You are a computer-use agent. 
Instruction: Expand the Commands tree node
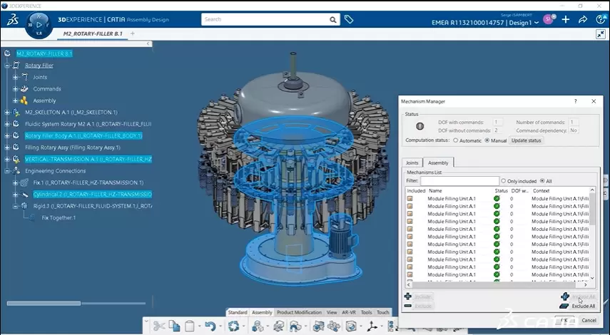pos(16,89)
